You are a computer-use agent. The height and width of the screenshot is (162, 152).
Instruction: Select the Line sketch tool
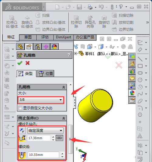coord(140,59)
